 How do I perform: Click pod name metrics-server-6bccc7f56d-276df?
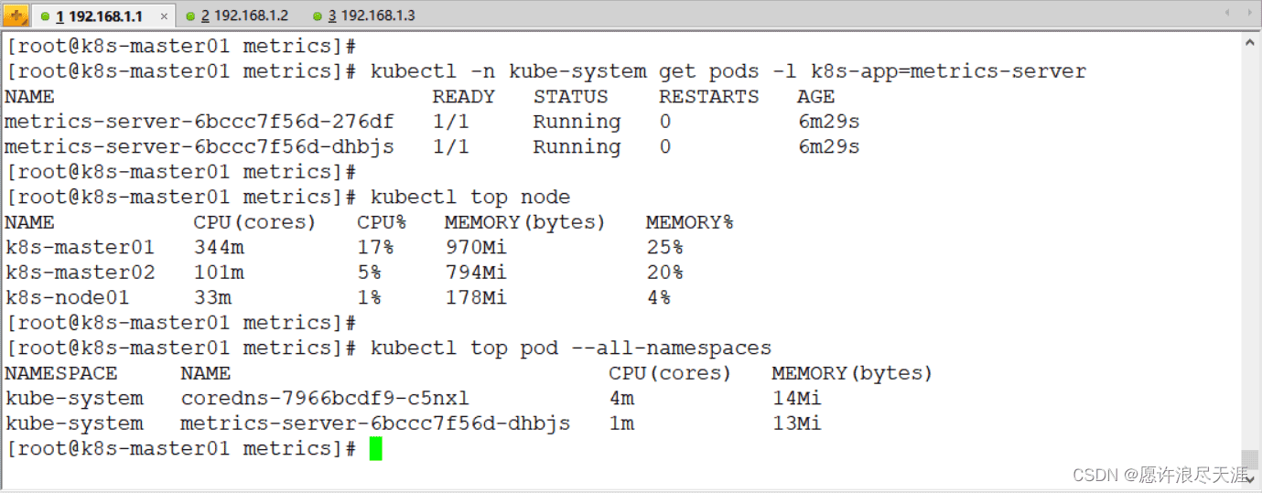pyautogui.click(x=199, y=122)
